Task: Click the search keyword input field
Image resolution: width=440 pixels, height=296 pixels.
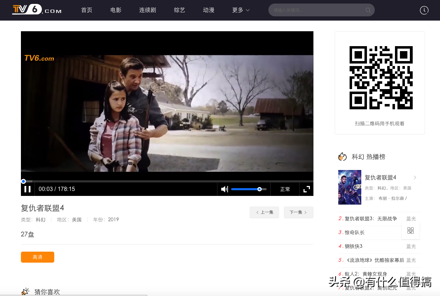Action: click(317, 10)
